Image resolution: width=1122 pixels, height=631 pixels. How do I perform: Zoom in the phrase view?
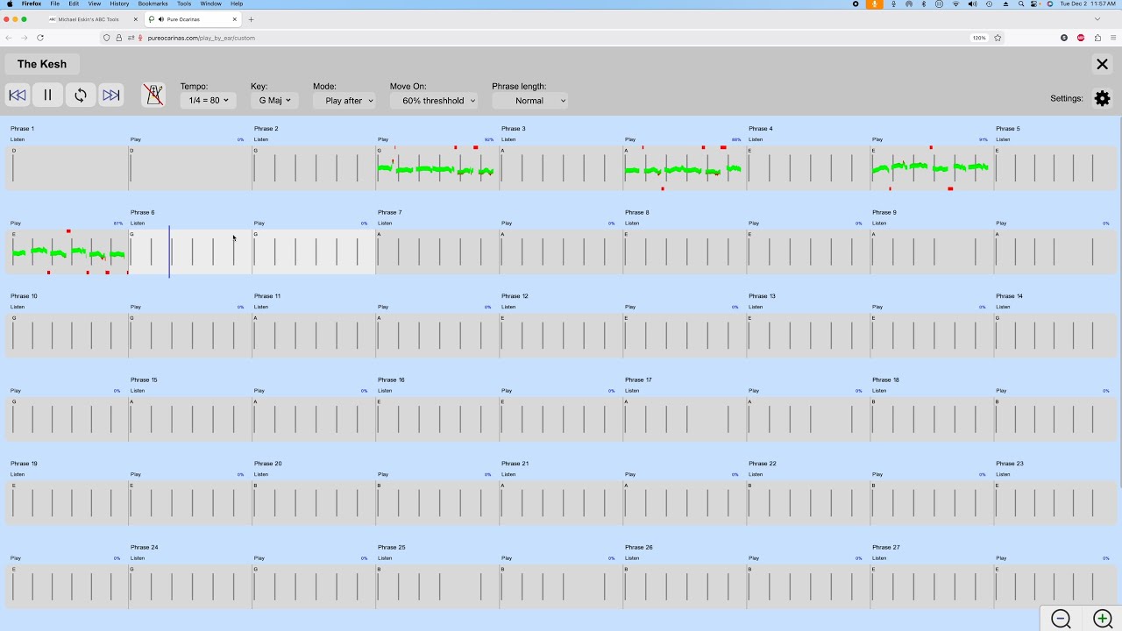coord(1102,619)
